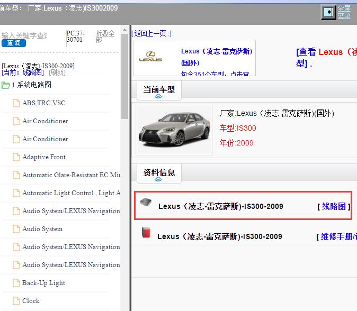Open Automatic Light Control item

click(71, 193)
